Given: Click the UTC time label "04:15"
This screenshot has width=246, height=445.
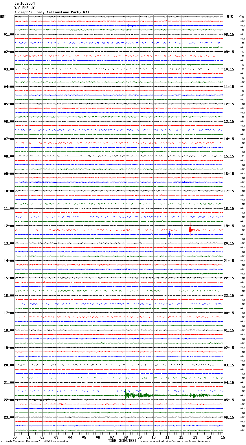Looking at the screenshot, I should click(229, 383).
